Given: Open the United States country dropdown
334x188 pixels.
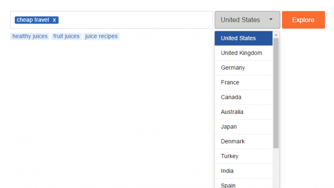Looking at the screenshot, I should click(247, 20).
